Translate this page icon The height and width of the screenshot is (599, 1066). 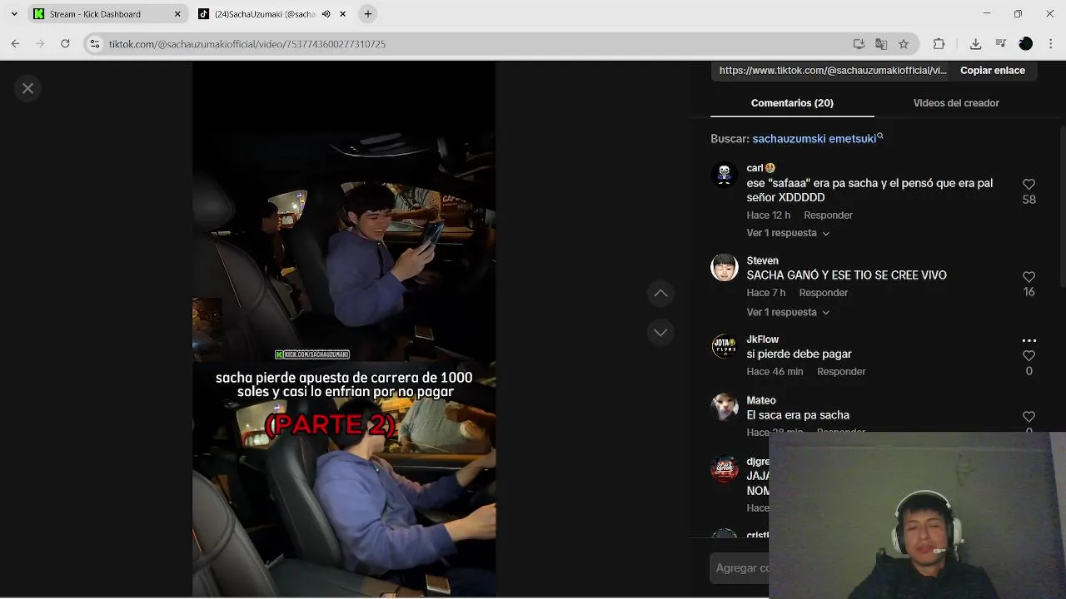click(x=881, y=44)
